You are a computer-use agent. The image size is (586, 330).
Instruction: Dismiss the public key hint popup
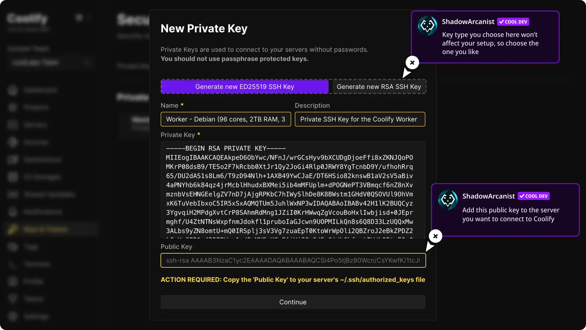point(436,236)
